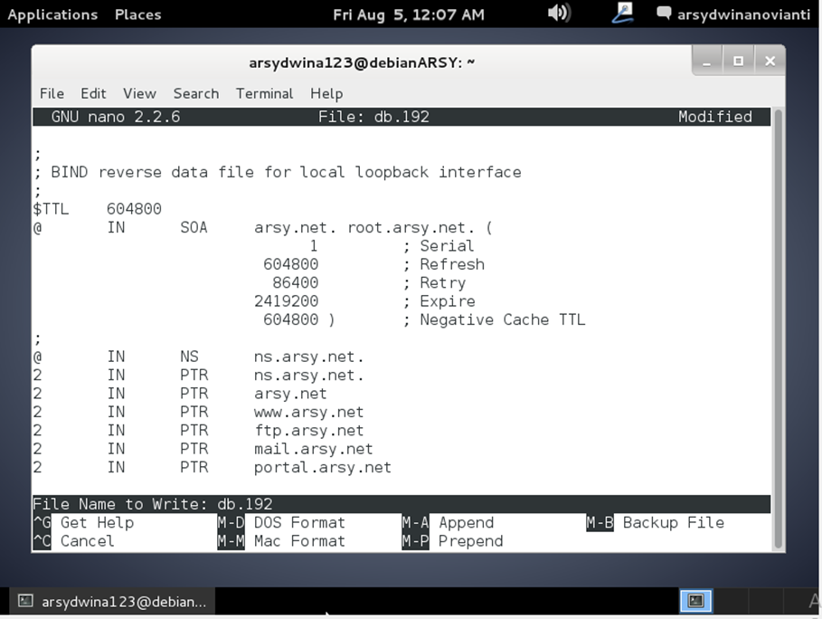Click the PTR entry mail.arsy.net

[314, 449]
